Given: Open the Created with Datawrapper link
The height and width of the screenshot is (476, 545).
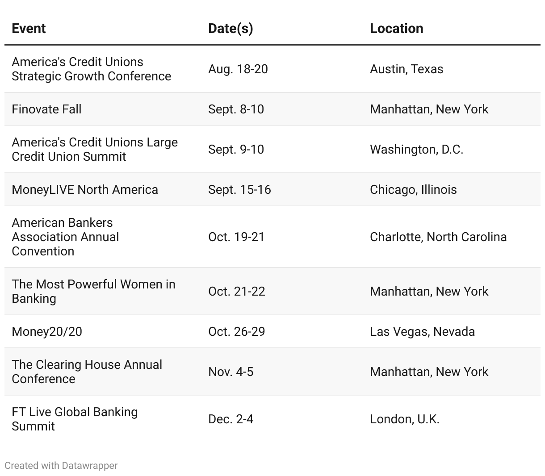Looking at the screenshot, I should pos(61,465).
